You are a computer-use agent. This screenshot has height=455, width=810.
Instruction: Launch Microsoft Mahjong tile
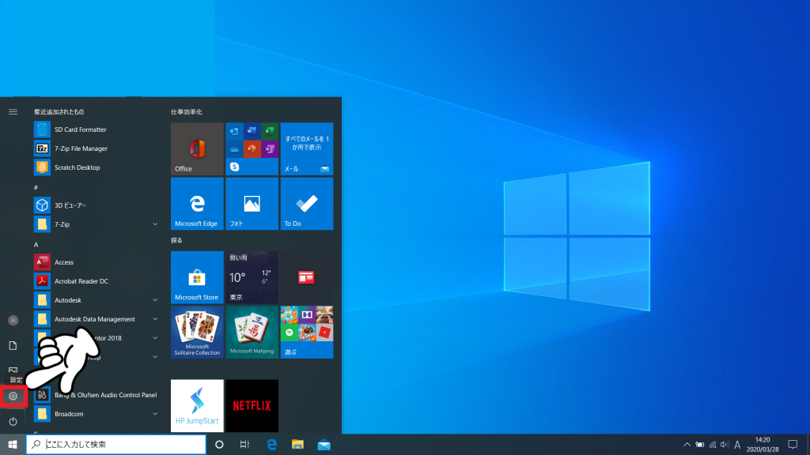(252, 333)
